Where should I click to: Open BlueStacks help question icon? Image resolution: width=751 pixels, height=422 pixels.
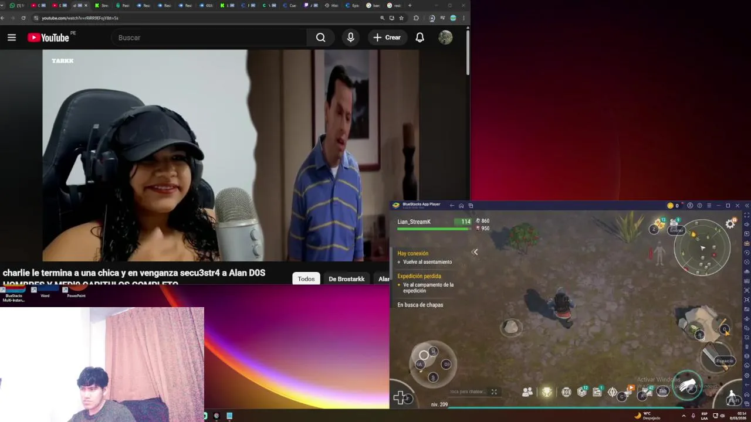click(x=699, y=206)
